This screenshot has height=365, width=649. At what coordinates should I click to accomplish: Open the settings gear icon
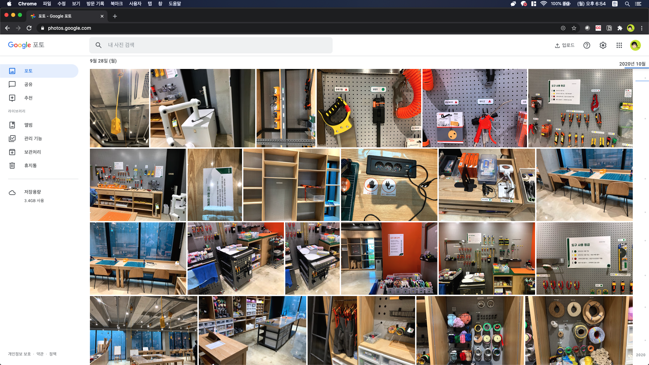(x=603, y=45)
